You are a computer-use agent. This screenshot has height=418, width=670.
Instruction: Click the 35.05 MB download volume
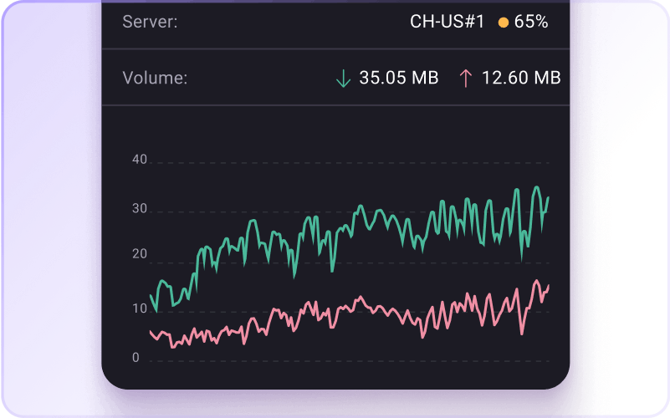(x=399, y=79)
